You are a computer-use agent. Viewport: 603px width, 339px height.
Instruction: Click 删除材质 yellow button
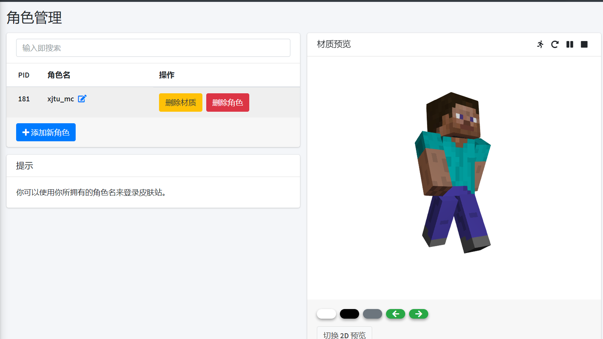[x=181, y=103]
